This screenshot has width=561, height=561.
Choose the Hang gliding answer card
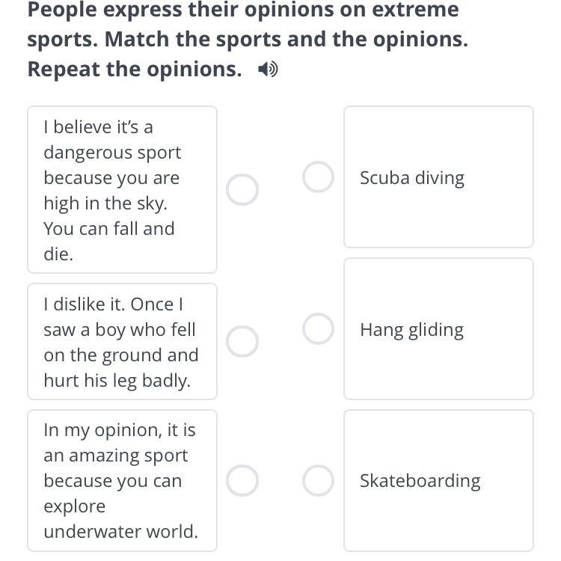point(438,329)
